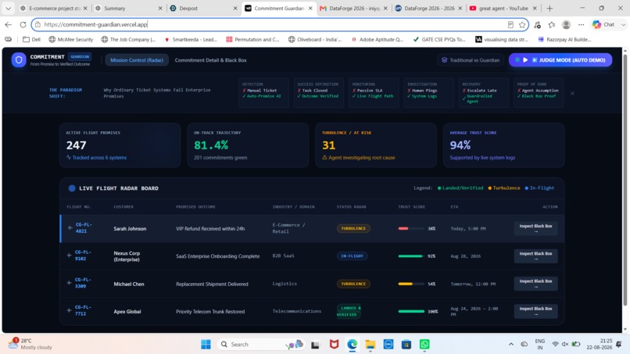
Task: Click Landed & Verified badge for Apex Global
Action: pyautogui.click(x=349, y=311)
